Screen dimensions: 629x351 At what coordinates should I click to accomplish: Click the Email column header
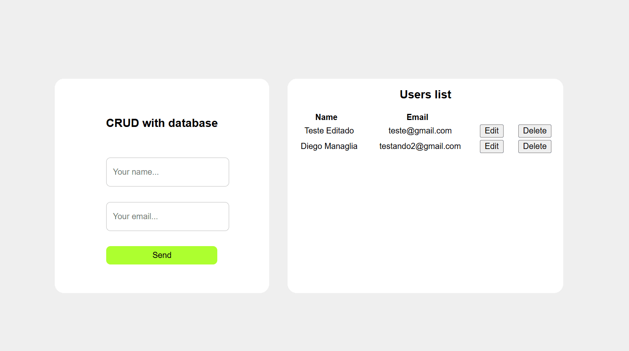[417, 117]
